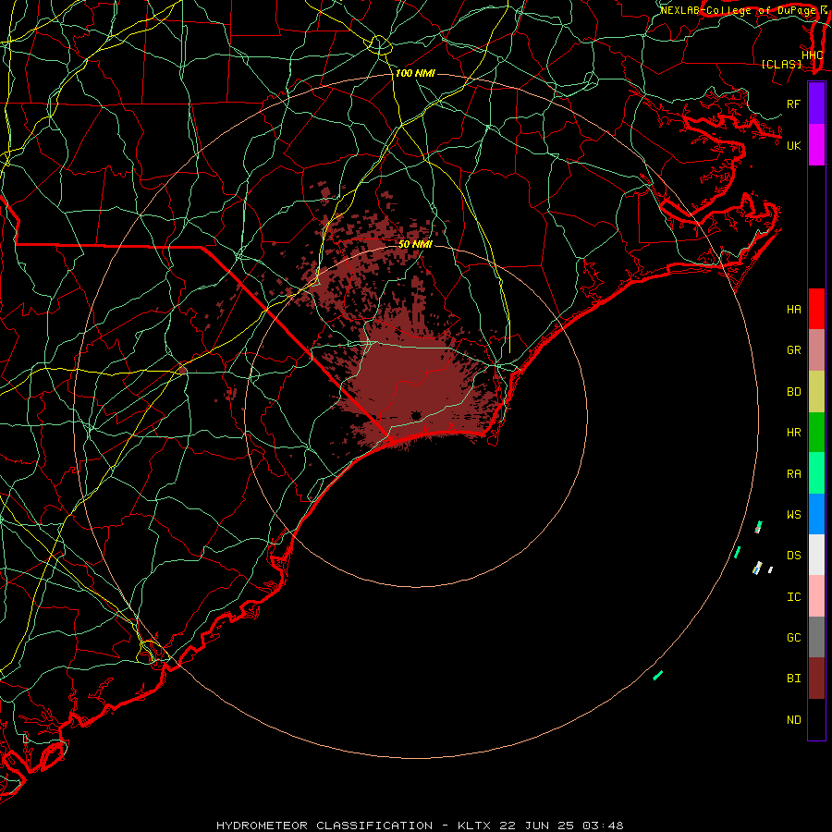Click the BI dark red legend swatch
The width and height of the screenshot is (832, 832).
tap(816, 679)
